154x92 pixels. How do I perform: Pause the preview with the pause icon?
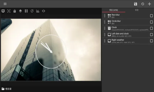(26, 11)
